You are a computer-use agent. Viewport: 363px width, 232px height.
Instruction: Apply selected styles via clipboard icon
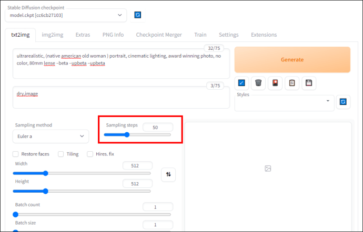[292, 83]
